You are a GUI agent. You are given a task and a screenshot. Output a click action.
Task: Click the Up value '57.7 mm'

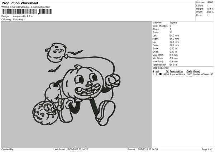[x=174, y=42]
